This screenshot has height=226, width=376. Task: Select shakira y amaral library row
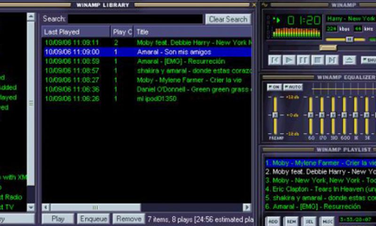147,71
